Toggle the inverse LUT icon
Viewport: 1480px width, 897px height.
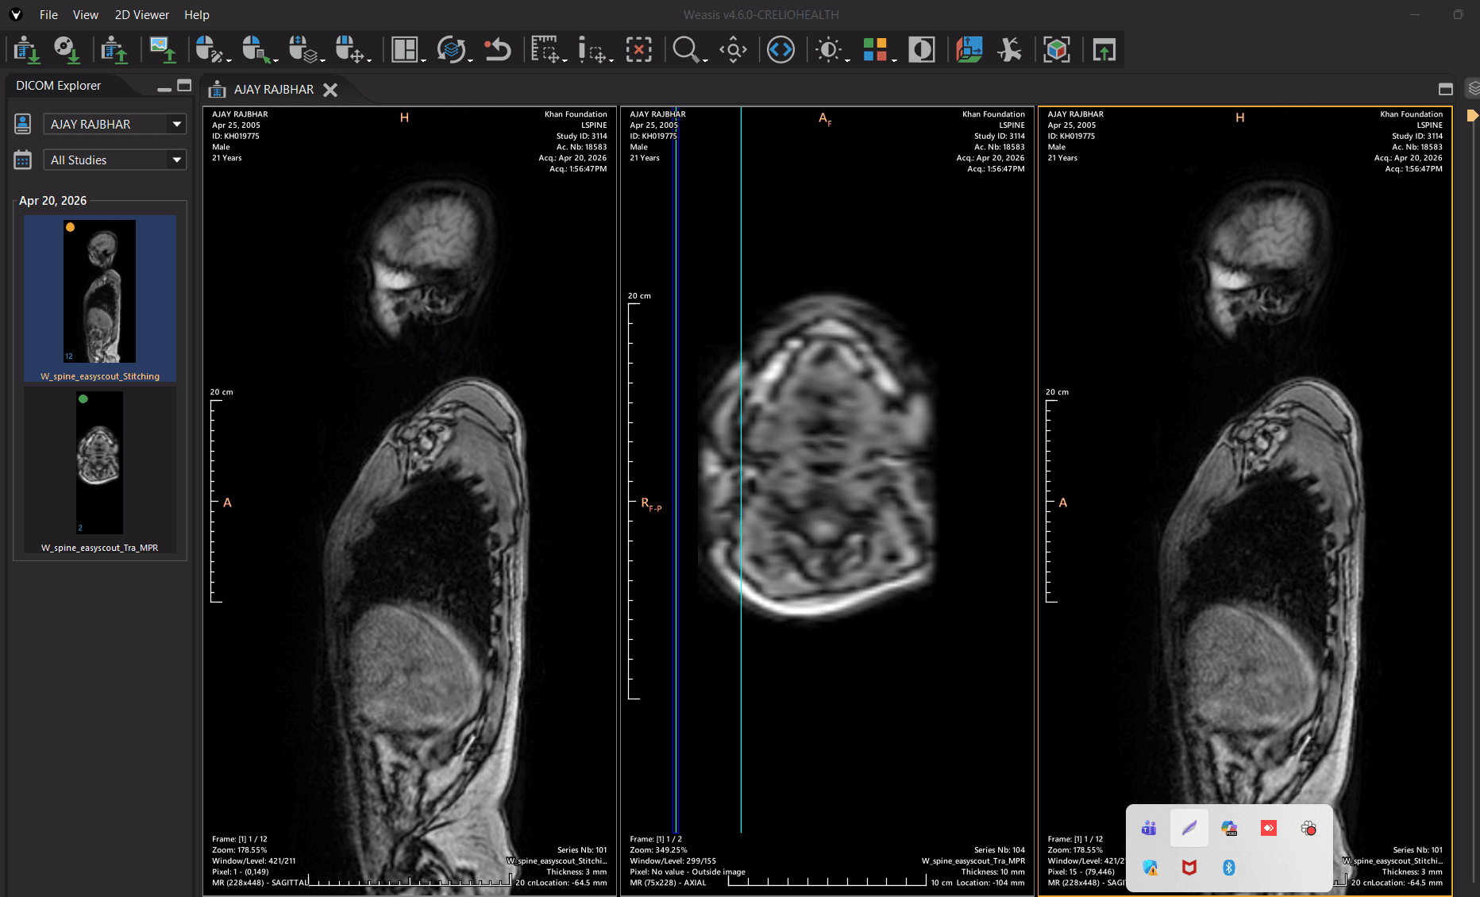921,50
